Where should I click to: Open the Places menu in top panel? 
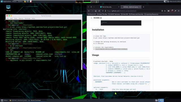[x=14, y=1]
